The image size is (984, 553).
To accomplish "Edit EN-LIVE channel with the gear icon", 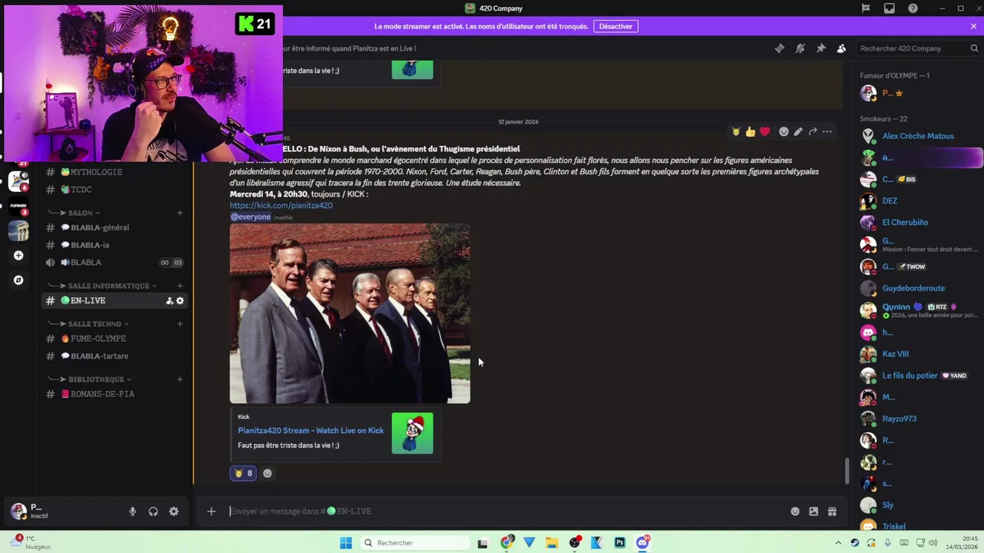I will tap(180, 301).
